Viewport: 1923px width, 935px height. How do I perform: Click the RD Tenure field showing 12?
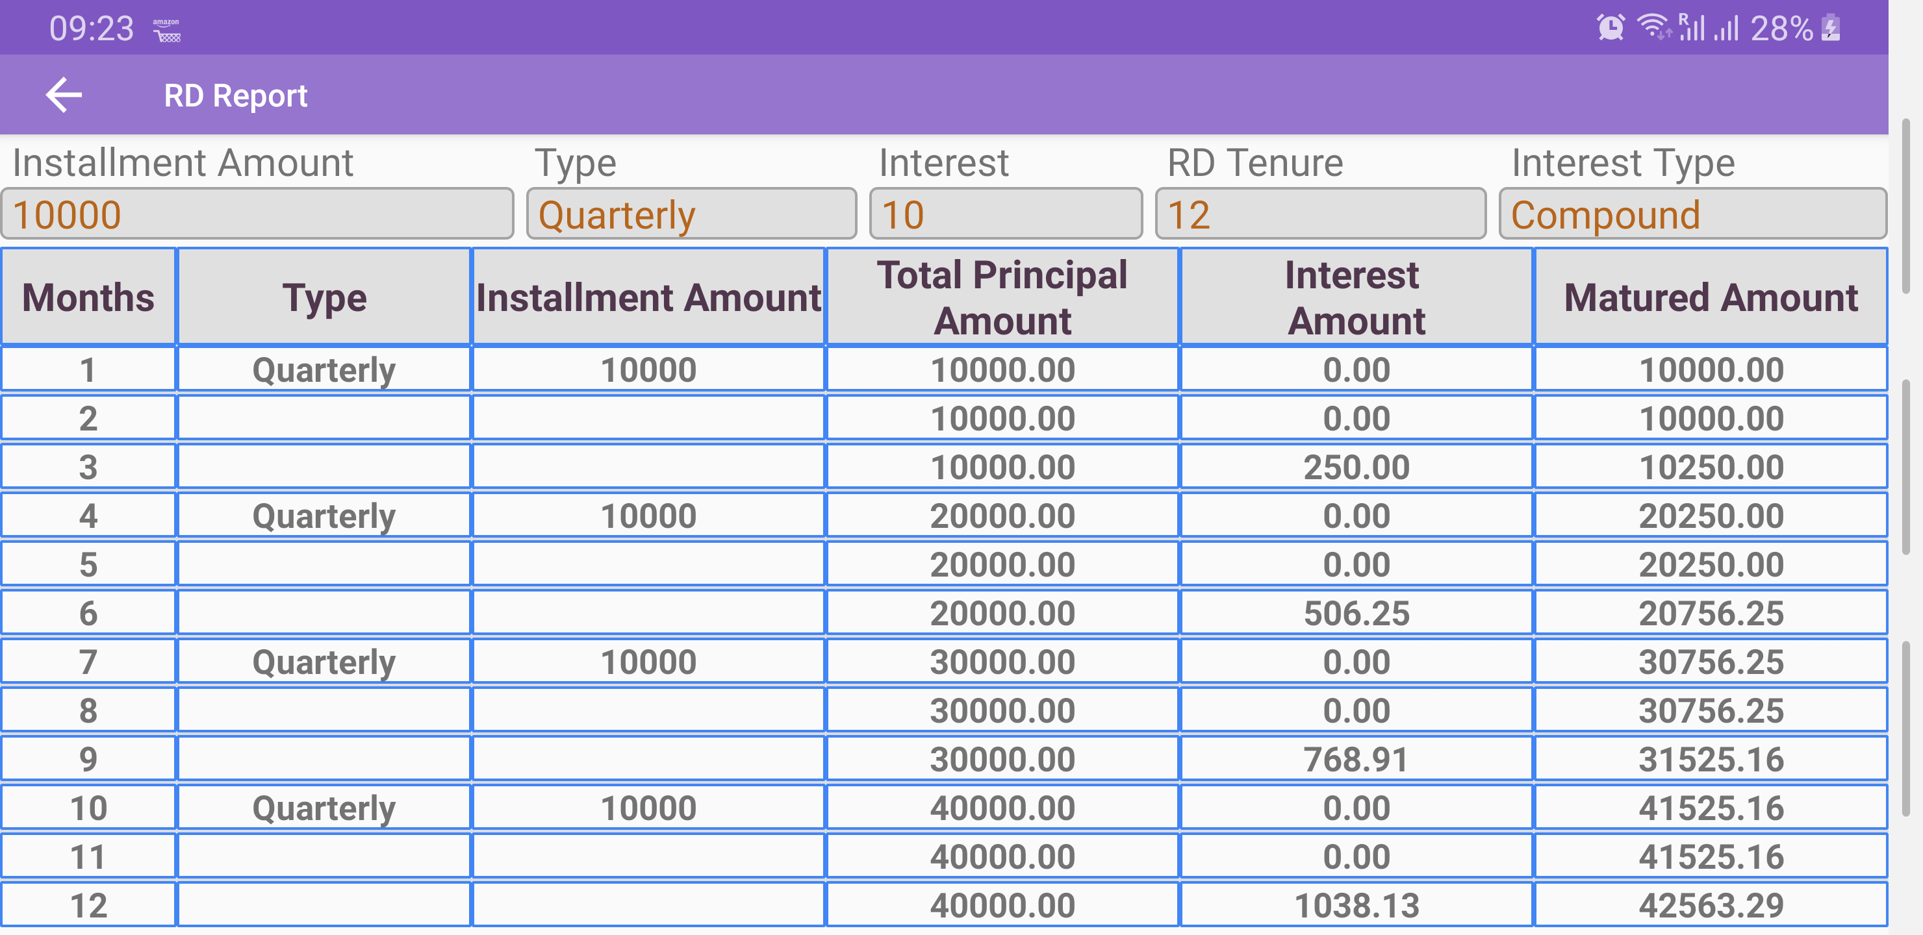pos(1320,214)
